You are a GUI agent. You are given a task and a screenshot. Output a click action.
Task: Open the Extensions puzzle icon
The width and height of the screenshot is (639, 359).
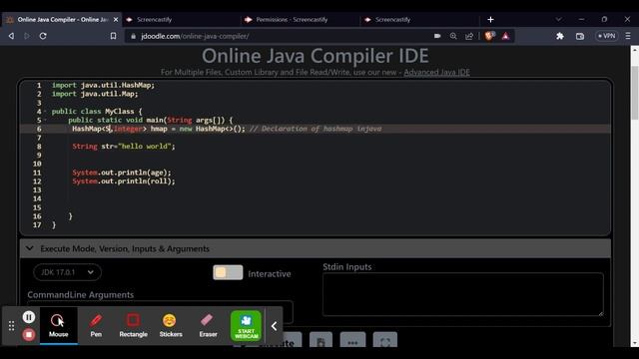(560, 36)
